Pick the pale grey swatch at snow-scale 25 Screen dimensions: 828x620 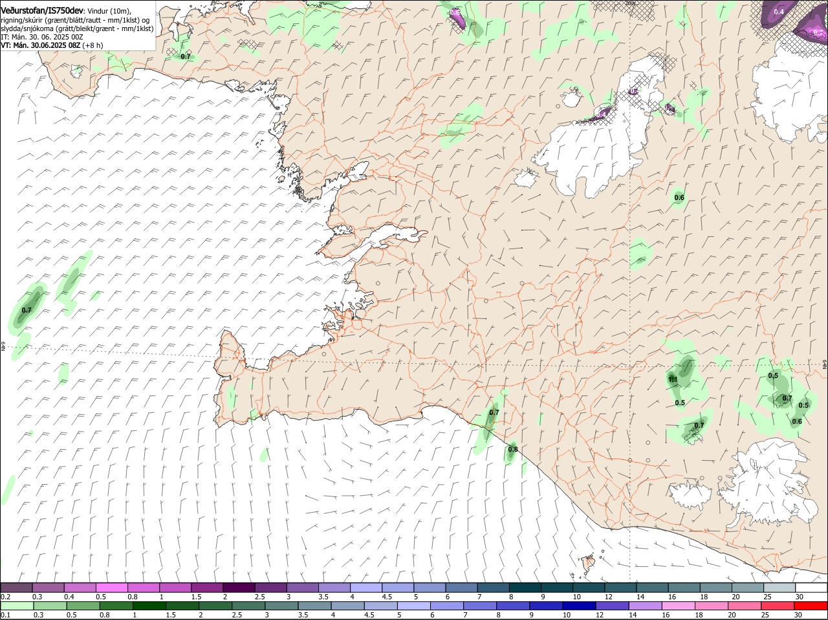coord(779,588)
